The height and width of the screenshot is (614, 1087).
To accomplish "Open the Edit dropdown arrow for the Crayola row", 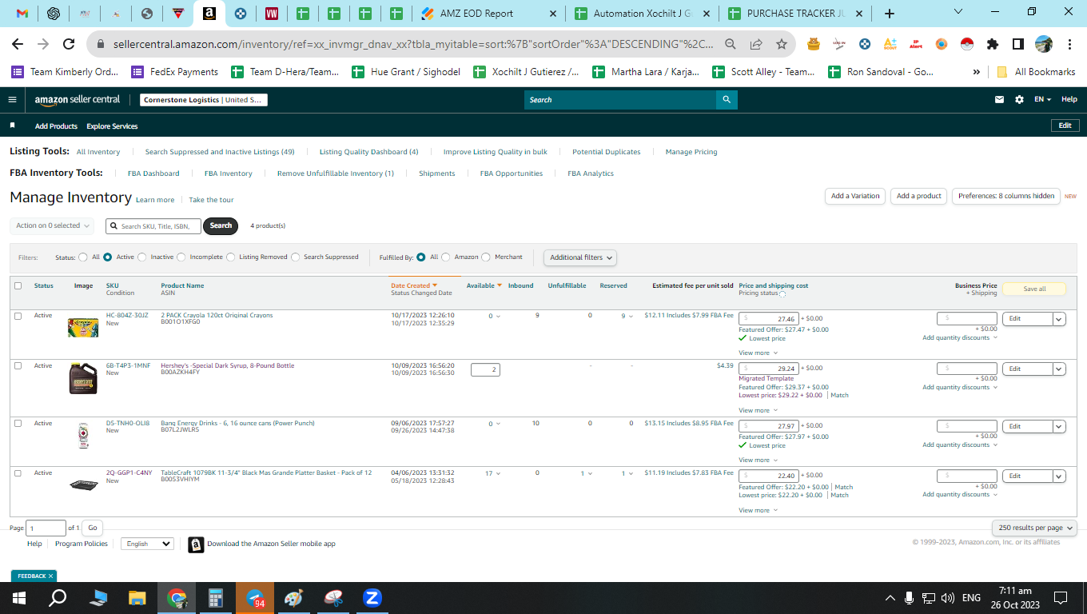I will point(1059,319).
